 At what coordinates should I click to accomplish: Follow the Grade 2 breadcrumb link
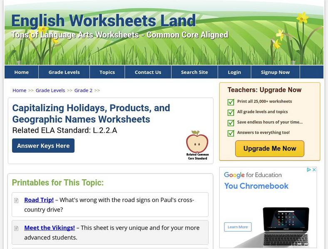[83, 90]
